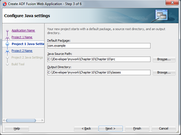Click the description text about default package
The height and width of the screenshot is (135, 181).
(106, 31)
